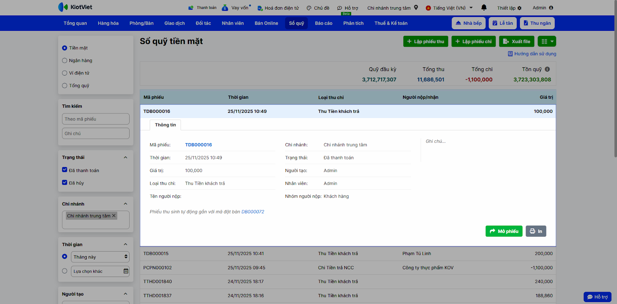This screenshot has height=304, width=617.
Task: Open the Báo cáo menu
Action: [x=323, y=23]
